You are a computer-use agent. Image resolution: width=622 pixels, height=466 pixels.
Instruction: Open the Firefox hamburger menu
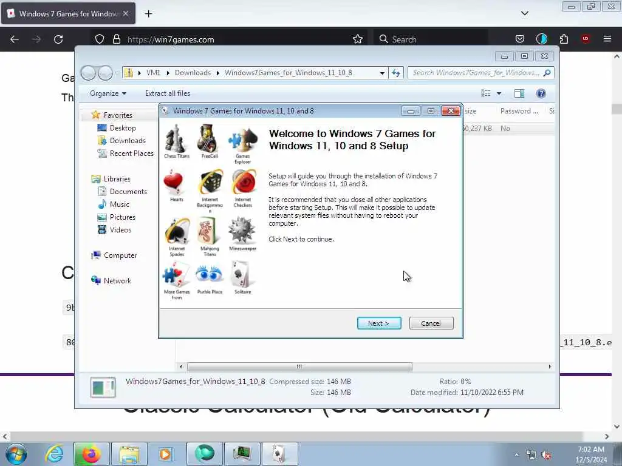(607, 39)
